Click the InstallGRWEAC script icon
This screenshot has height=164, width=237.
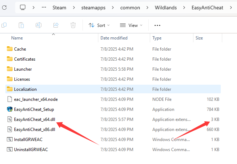point(10,139)
